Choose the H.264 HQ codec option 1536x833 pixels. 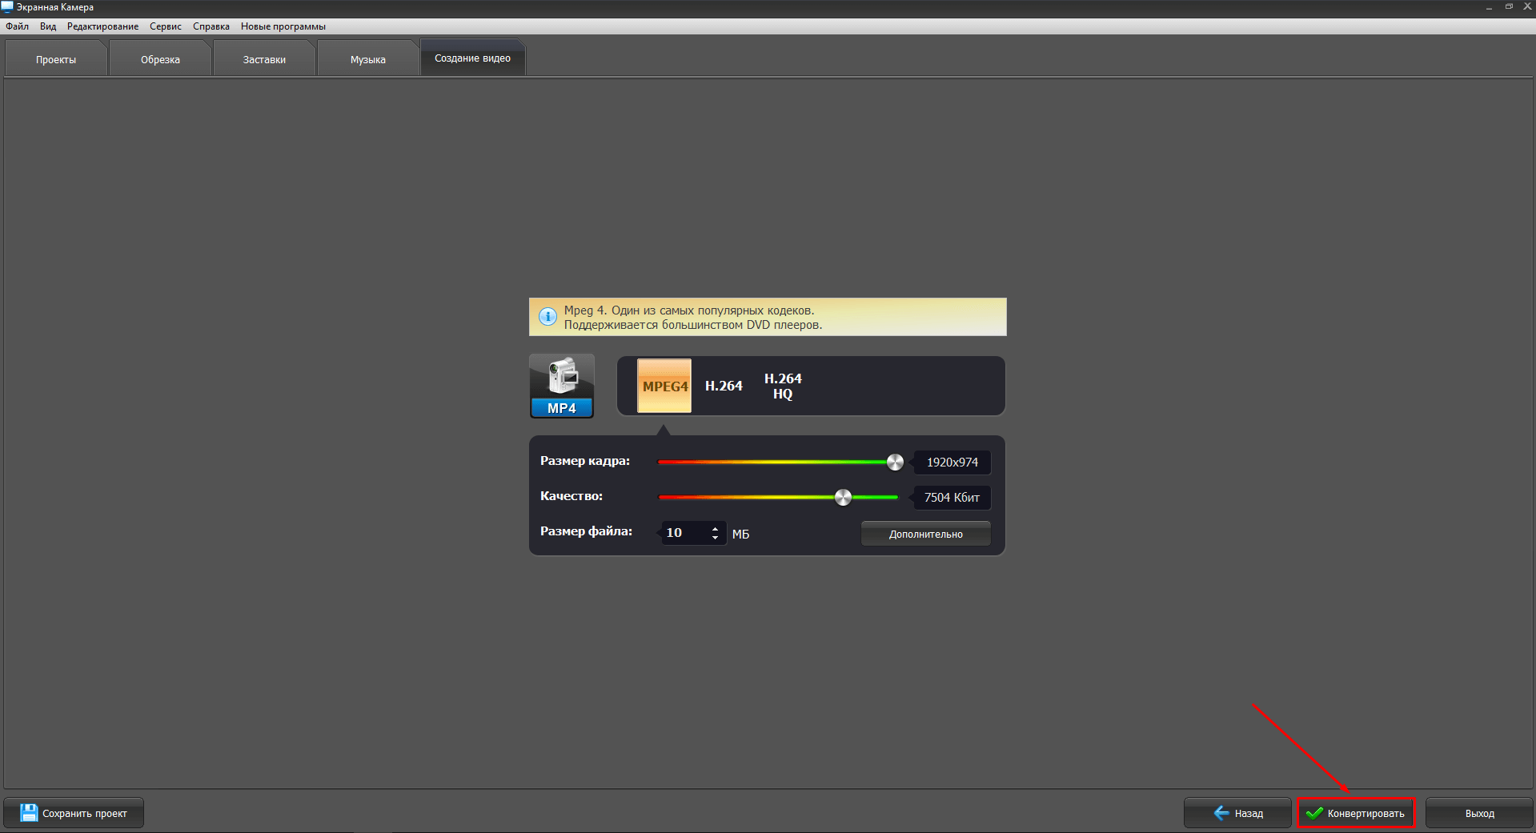(x=783, y=386)
